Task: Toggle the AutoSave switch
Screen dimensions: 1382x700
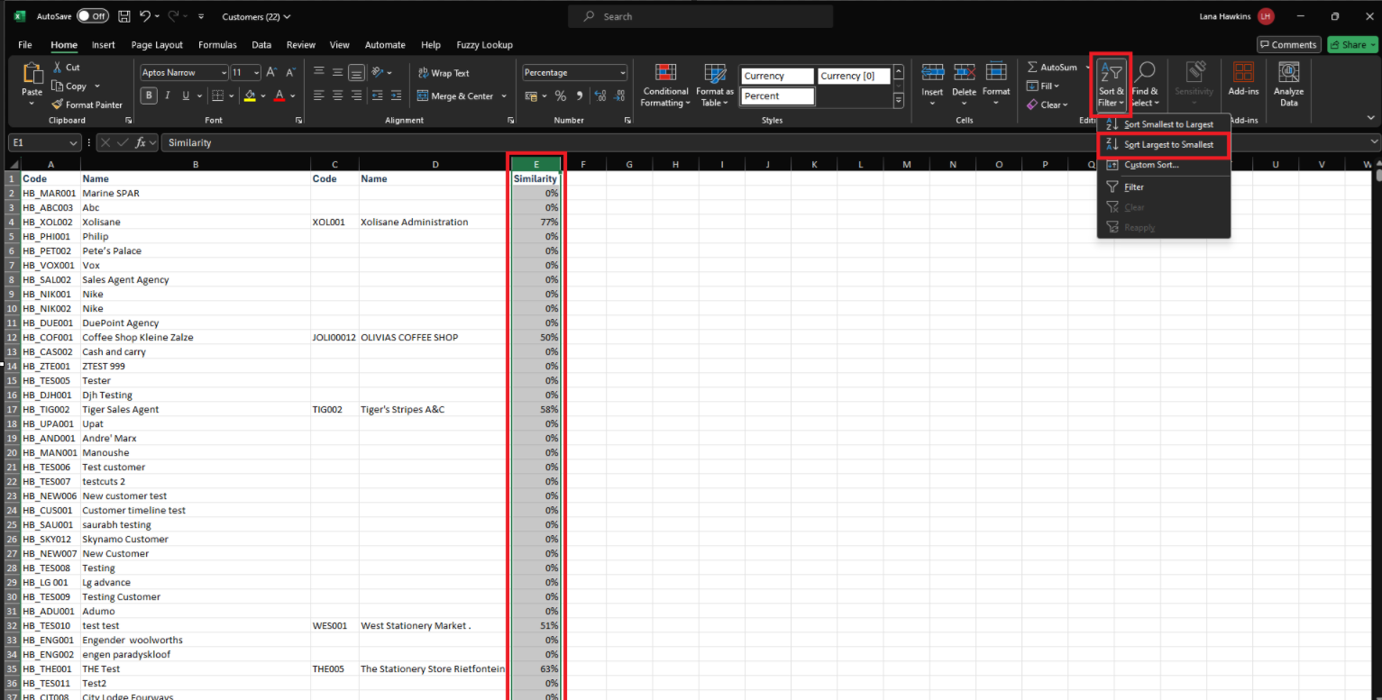Action: tap(92, 16)
